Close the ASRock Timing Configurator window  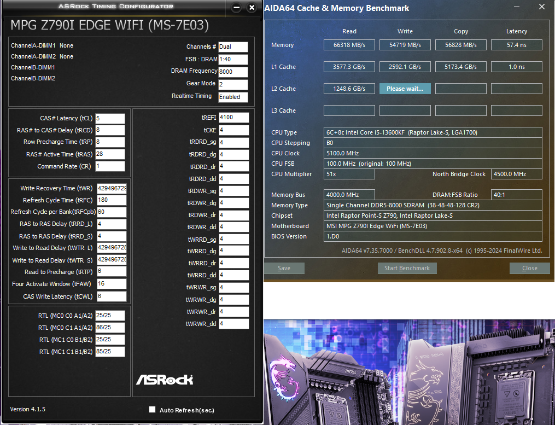252,8
